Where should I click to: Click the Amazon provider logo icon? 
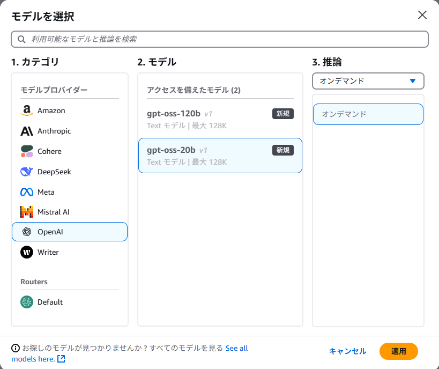27,110
